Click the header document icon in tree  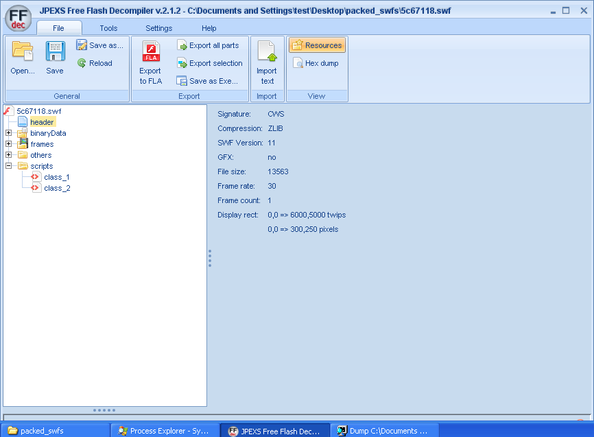pos(23,121)
